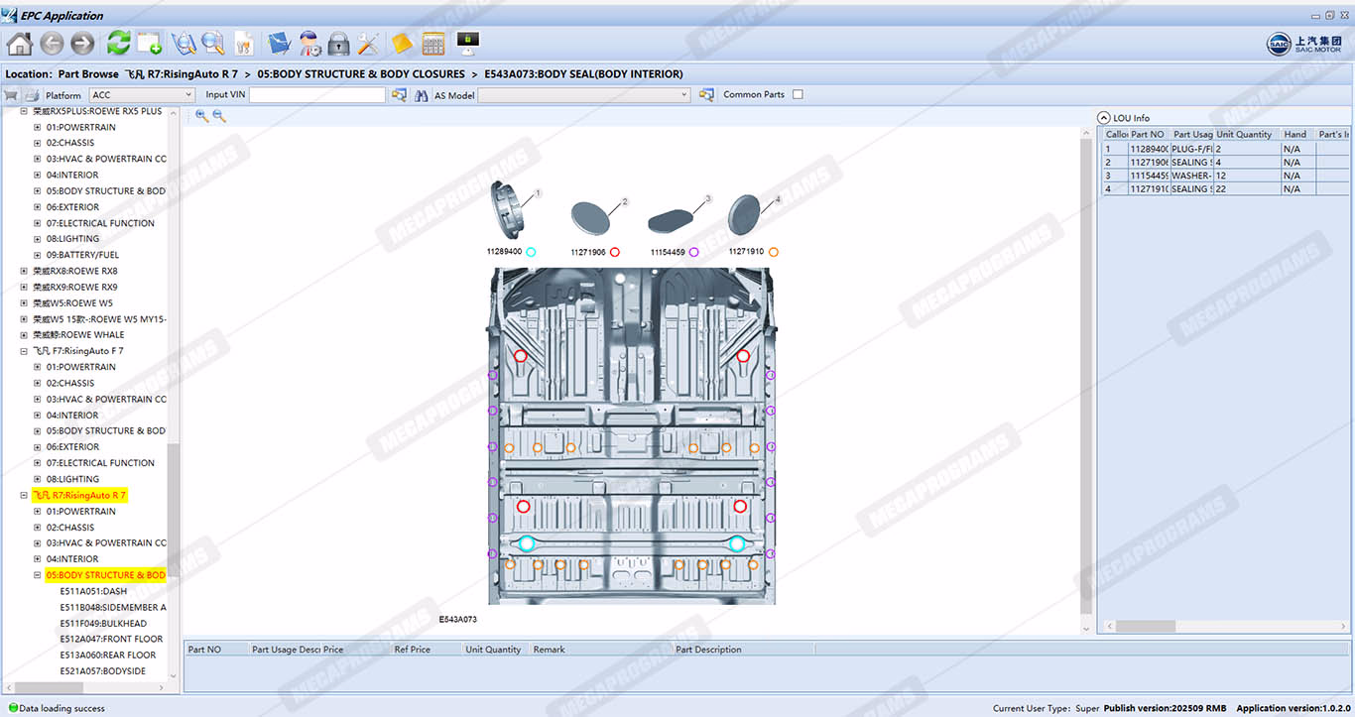1355x717 pixels.
Task: Open the padlock lock icon
Action: (338, 44)
